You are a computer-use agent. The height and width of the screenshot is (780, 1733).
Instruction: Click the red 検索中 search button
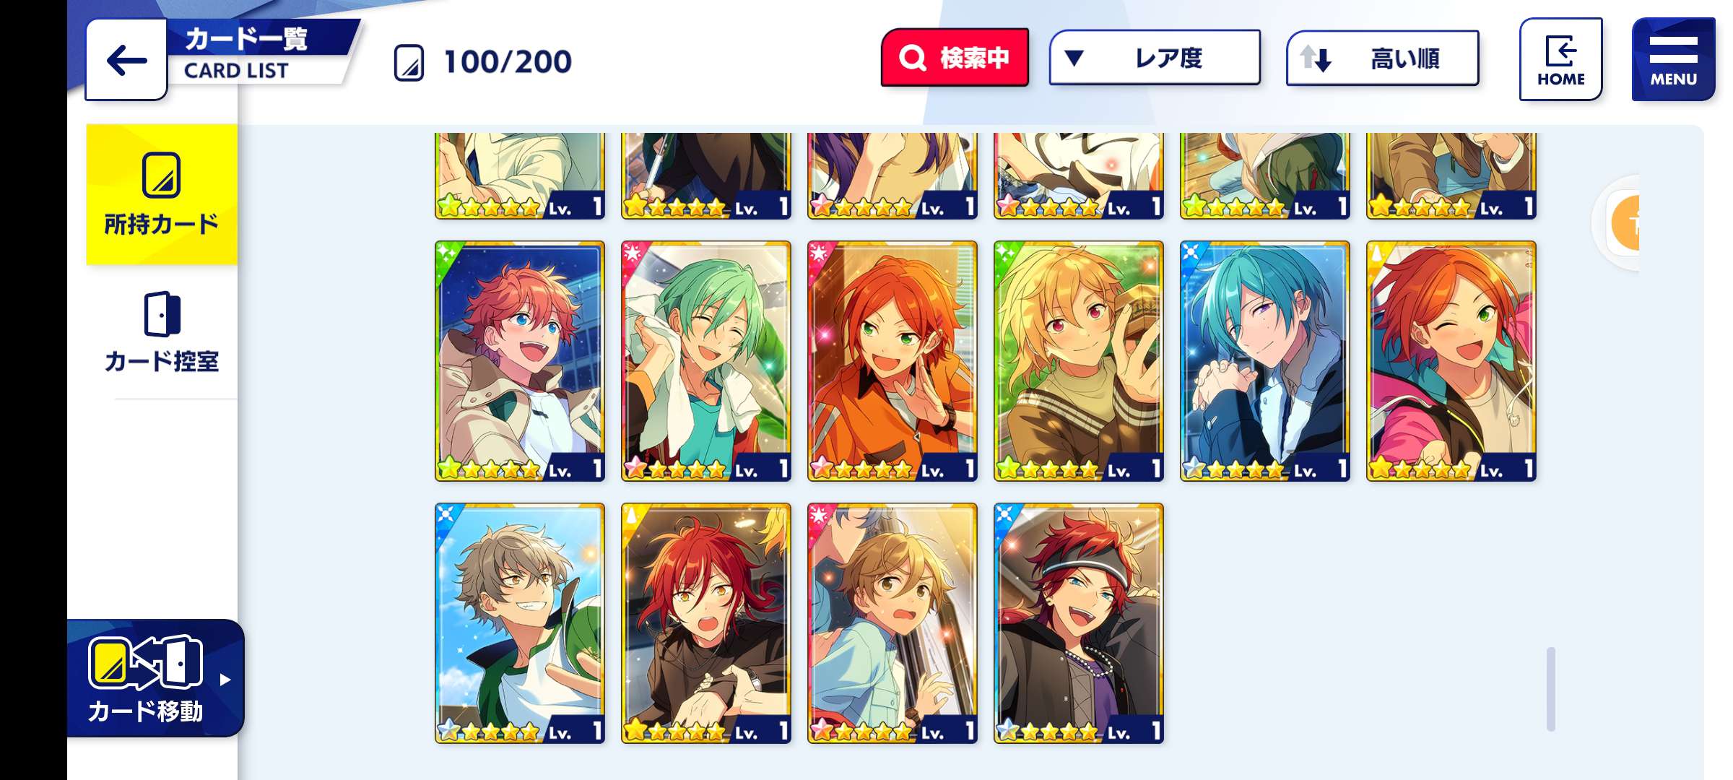(x=955, y=58)
